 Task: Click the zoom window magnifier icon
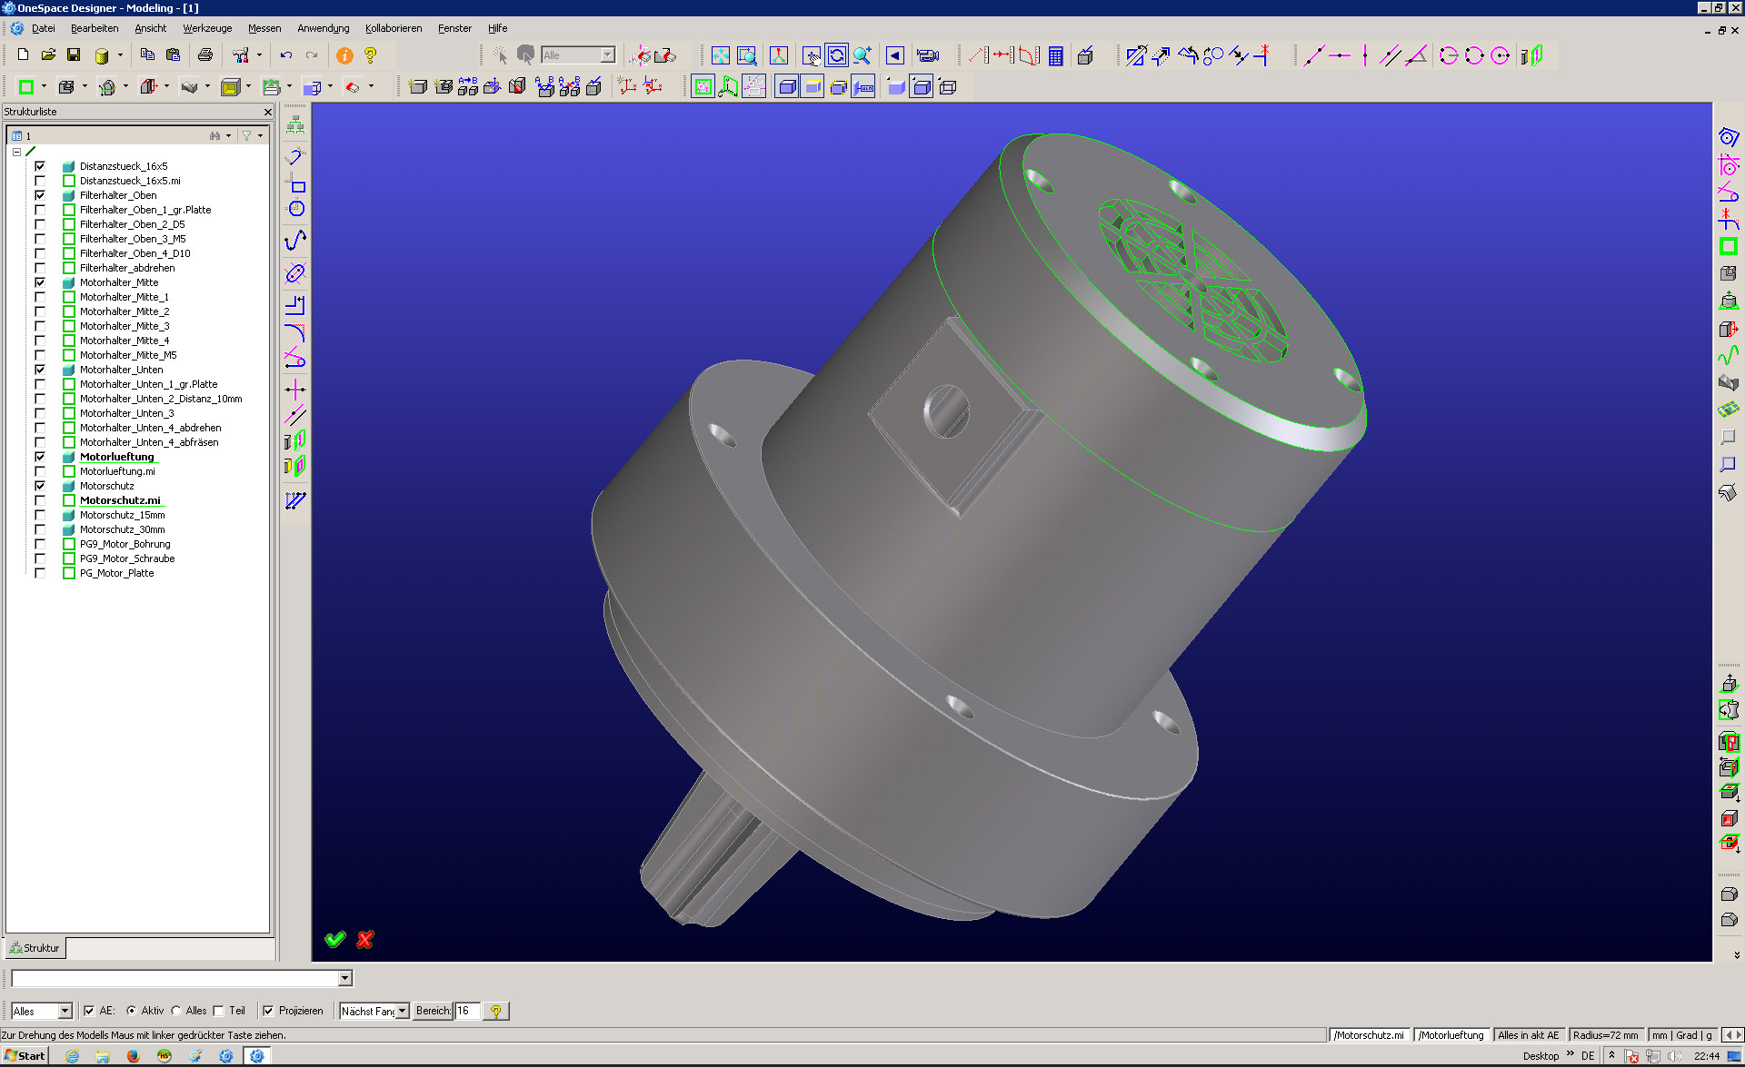[746, 55]
